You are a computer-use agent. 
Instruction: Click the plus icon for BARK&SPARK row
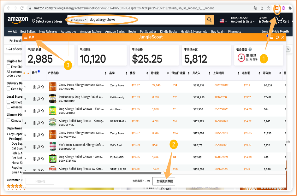click(34, 123)
